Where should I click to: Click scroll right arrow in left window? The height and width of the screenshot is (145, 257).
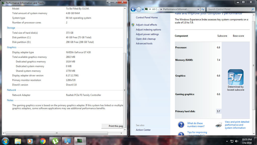(121, 133)
